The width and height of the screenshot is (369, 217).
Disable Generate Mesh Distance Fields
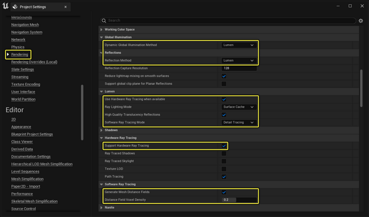click(x=224, y=192)
